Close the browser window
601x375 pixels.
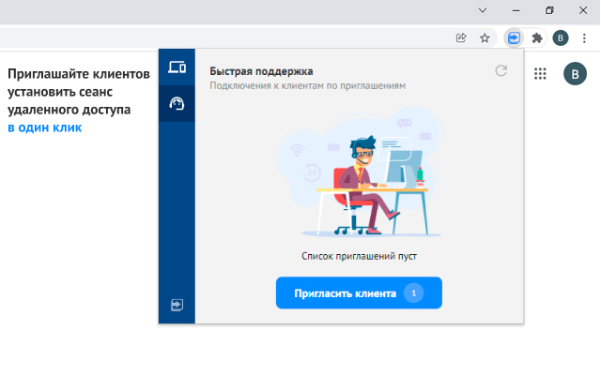583,10
